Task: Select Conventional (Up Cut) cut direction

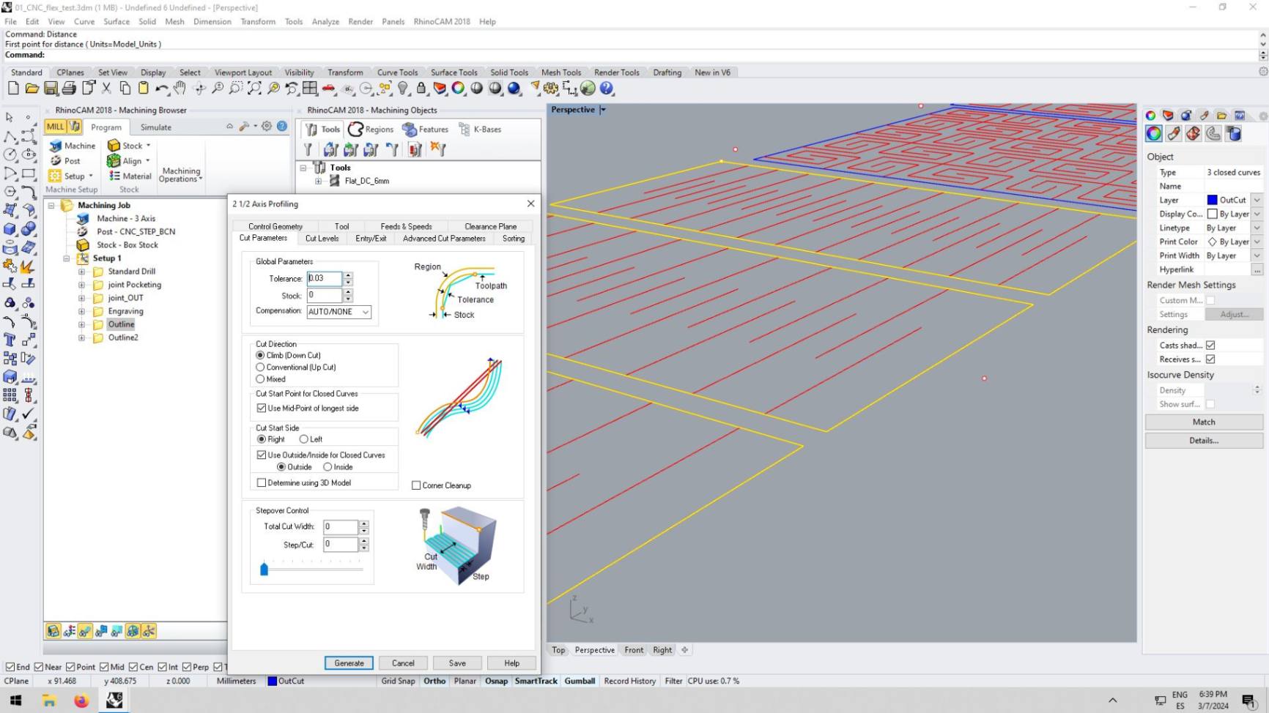Action: [x=260, y=367]
